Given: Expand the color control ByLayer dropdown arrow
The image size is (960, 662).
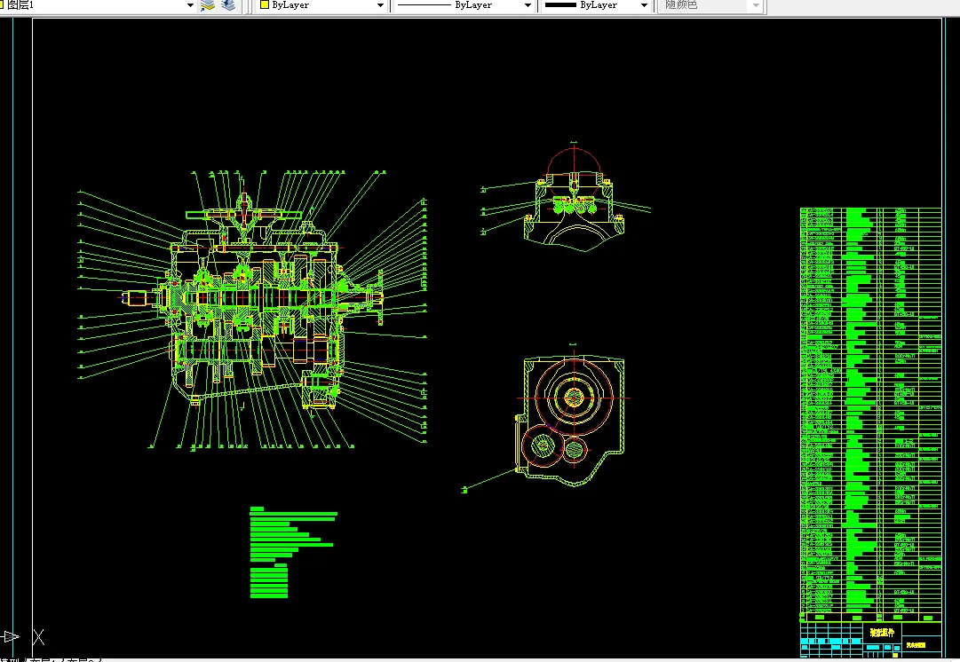Looking at the screenshot, I should (380, 5).
